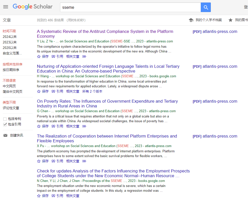Cite the Employment Prospects of College Students article
This screenshot has height=198, width=248.
57,196
